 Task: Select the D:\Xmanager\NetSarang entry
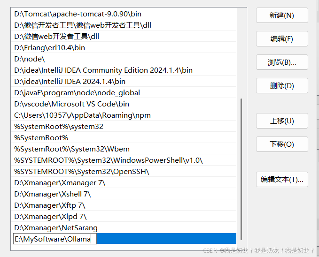[x=124, y=228]
